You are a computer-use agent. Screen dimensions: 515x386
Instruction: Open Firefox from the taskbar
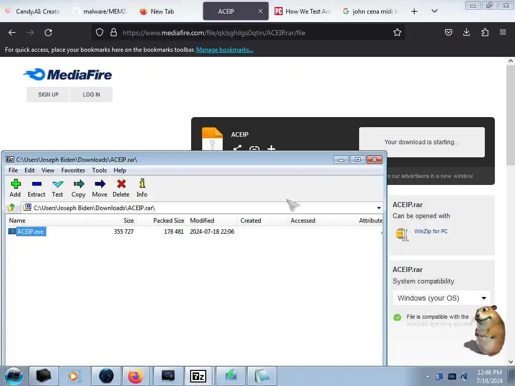click(x=136, y=376)
